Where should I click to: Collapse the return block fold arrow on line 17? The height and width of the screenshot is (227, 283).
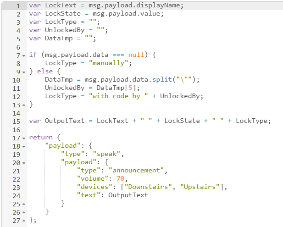24,138
